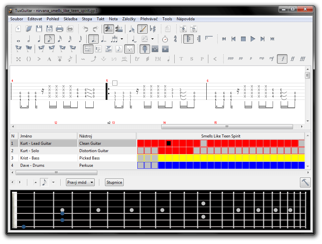Click the score horizontal scrollbar thumb
322x244 pixels.
pos(227,126)
